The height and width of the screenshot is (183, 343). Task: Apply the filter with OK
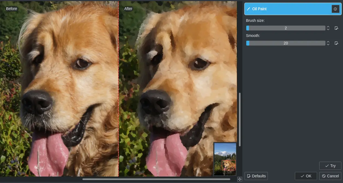(306, 176)
